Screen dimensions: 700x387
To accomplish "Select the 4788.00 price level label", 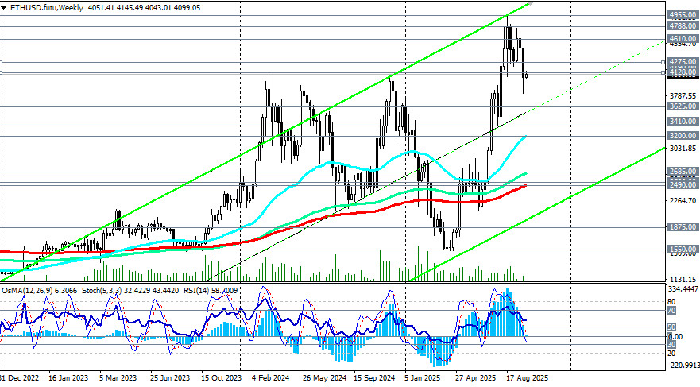I will (x=683, y=25).
